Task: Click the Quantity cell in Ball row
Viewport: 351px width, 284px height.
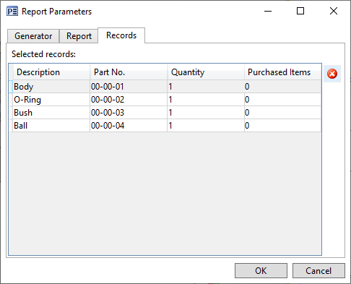Action: (206, 126)
